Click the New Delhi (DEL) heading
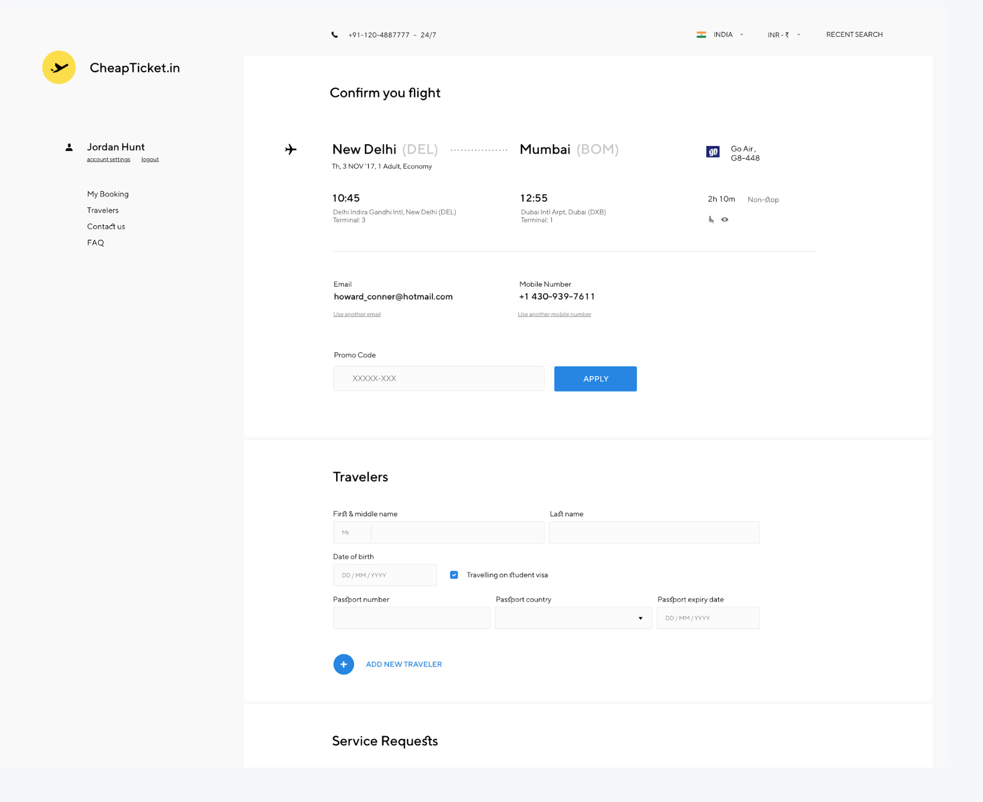 click(385, 149)
